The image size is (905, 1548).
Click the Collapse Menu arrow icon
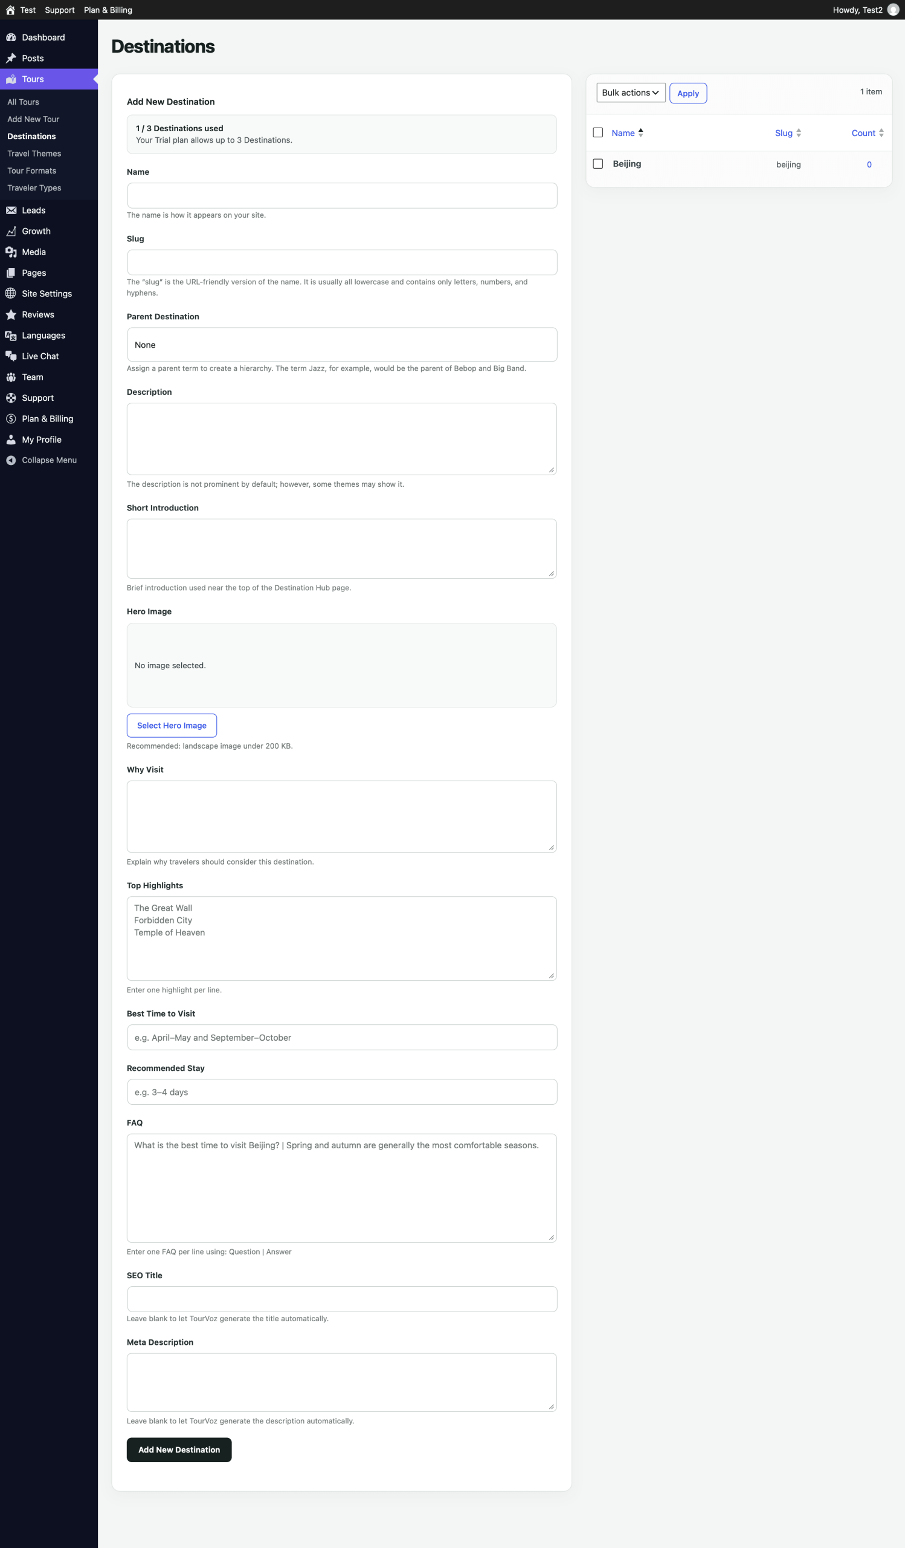click(11, 460)
